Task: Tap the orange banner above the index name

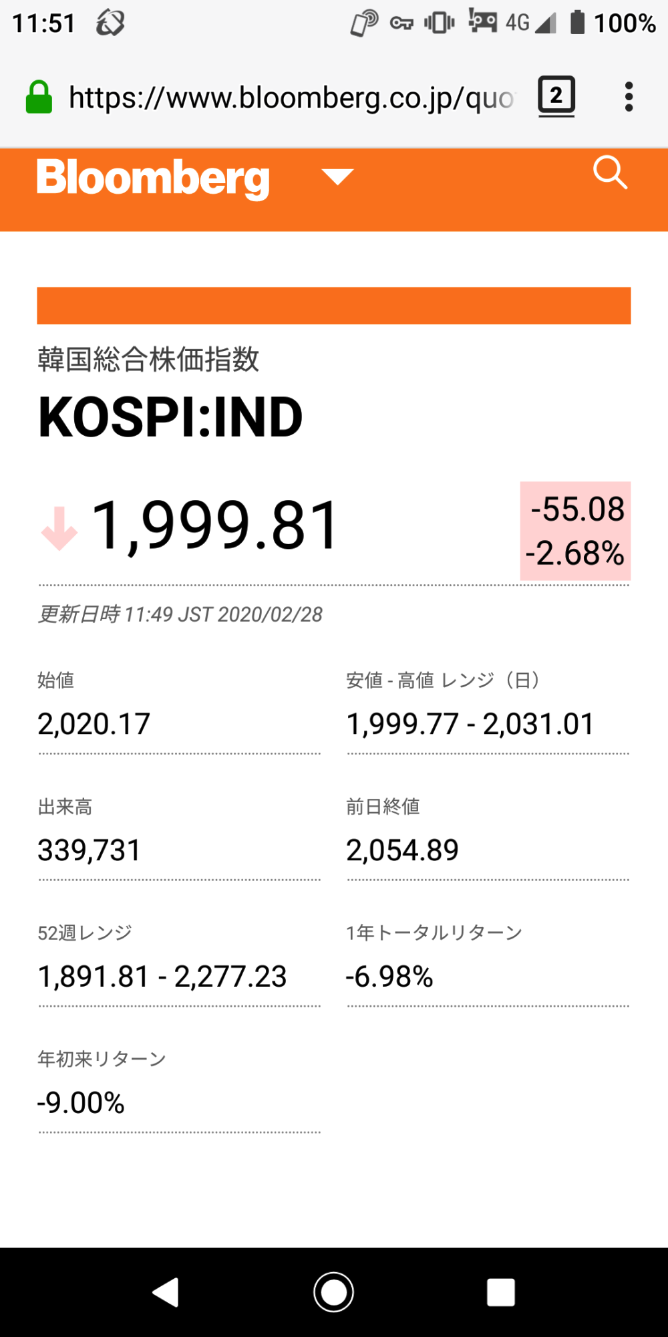Action: (334, 306)
